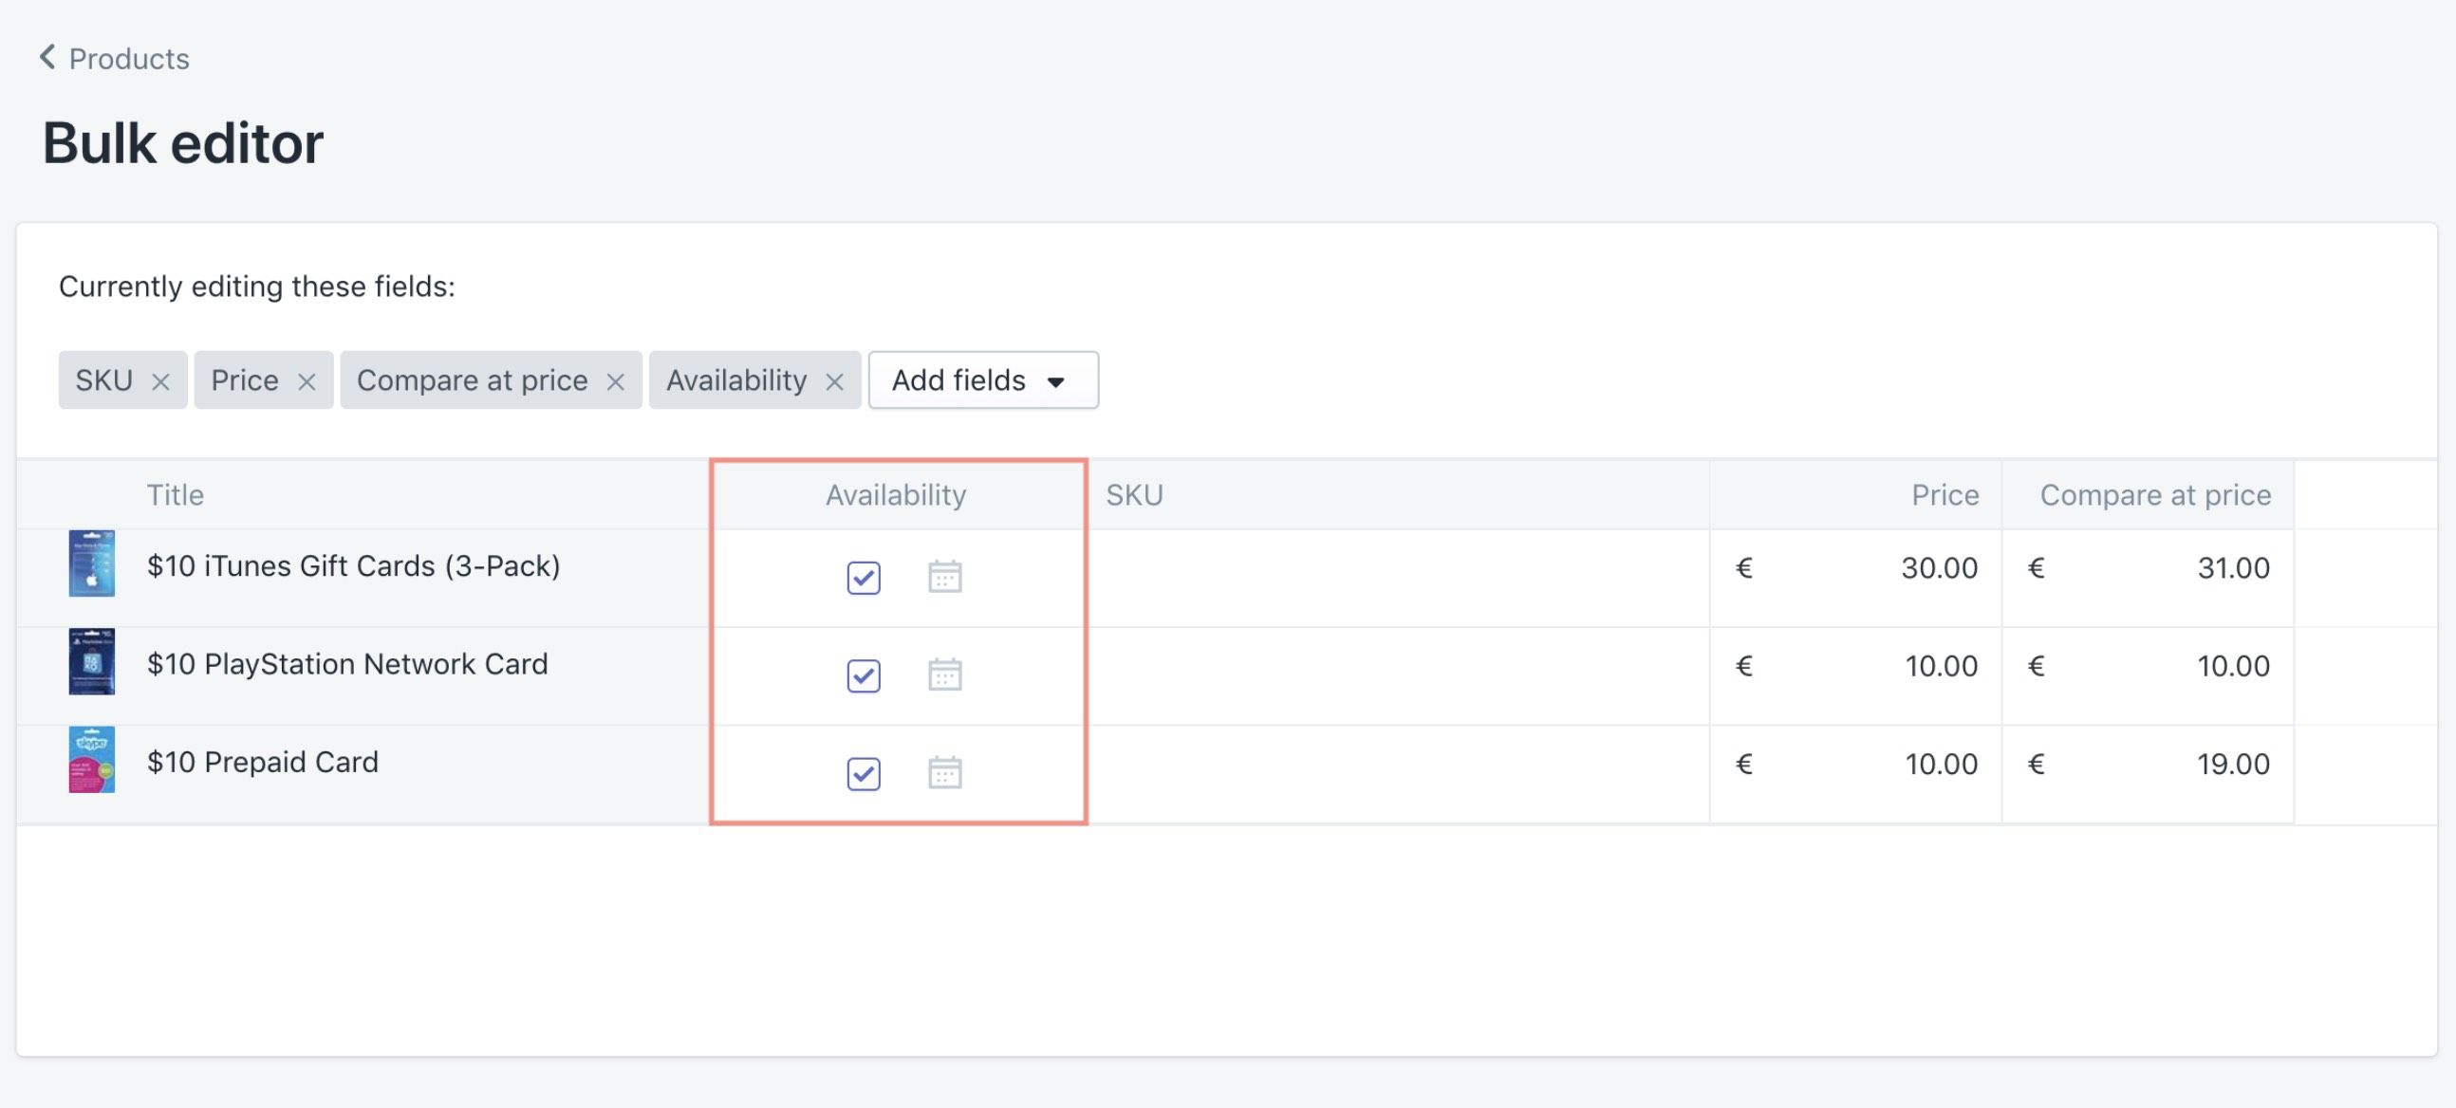Click the iTunes Gift Cards product thumbnail

coord(91,565)
